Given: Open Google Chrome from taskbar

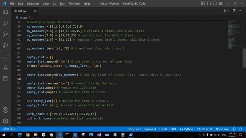Looking at the screenshot, I should click(x=28, y=135).
